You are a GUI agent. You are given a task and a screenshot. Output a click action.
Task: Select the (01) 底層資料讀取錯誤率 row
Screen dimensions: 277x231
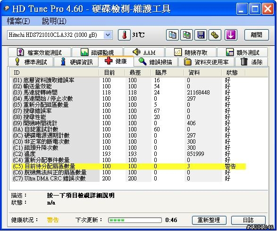(x=129, y=80)
